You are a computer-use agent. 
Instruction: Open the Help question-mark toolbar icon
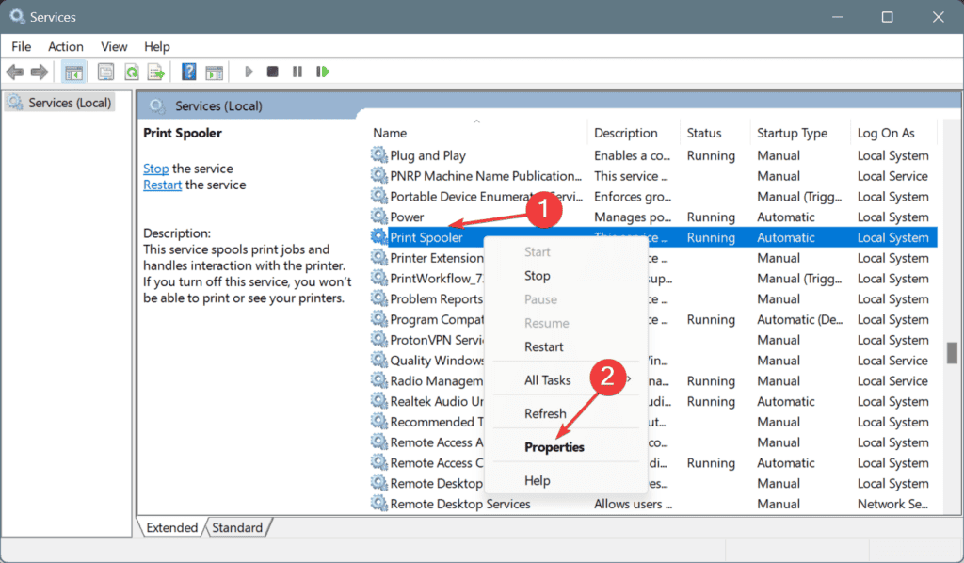(188, 72)
